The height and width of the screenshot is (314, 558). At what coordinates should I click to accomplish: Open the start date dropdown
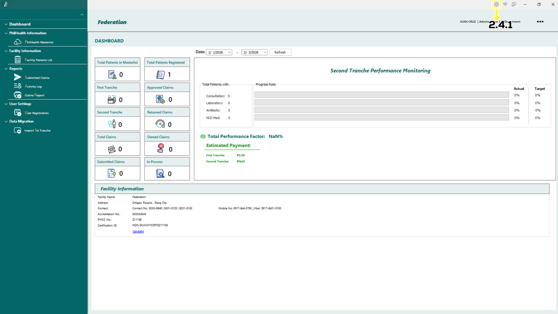click(229, 53)
